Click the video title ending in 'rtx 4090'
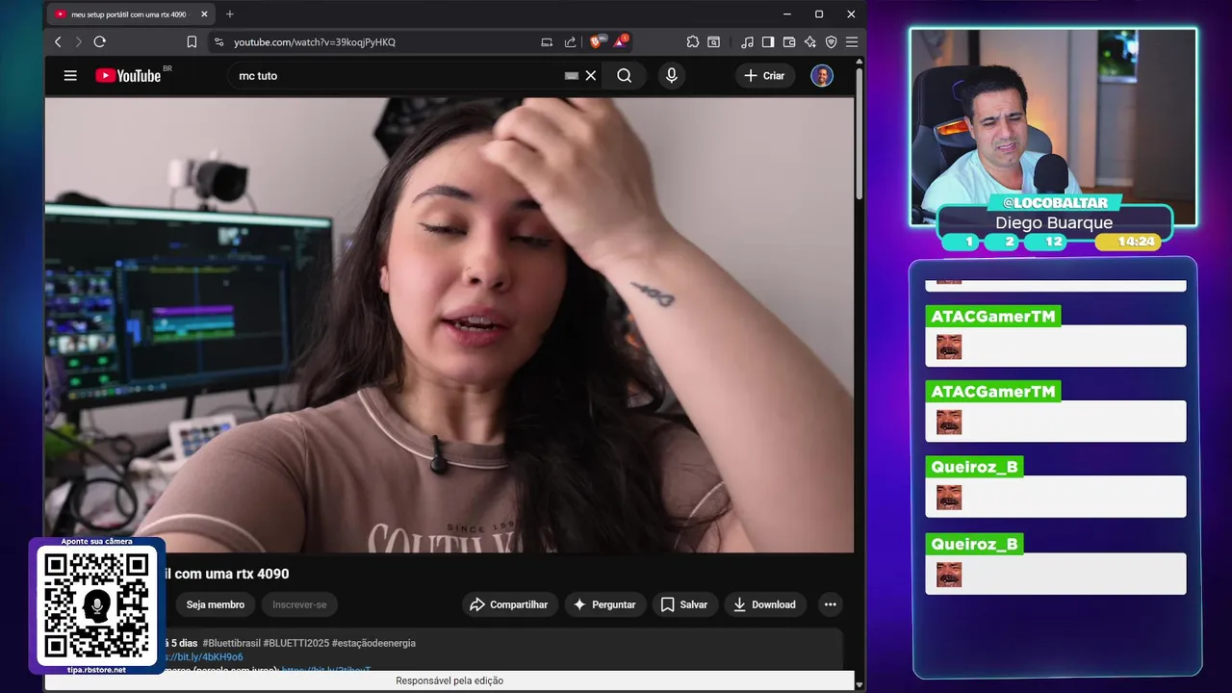 click(x=227, y=574)
